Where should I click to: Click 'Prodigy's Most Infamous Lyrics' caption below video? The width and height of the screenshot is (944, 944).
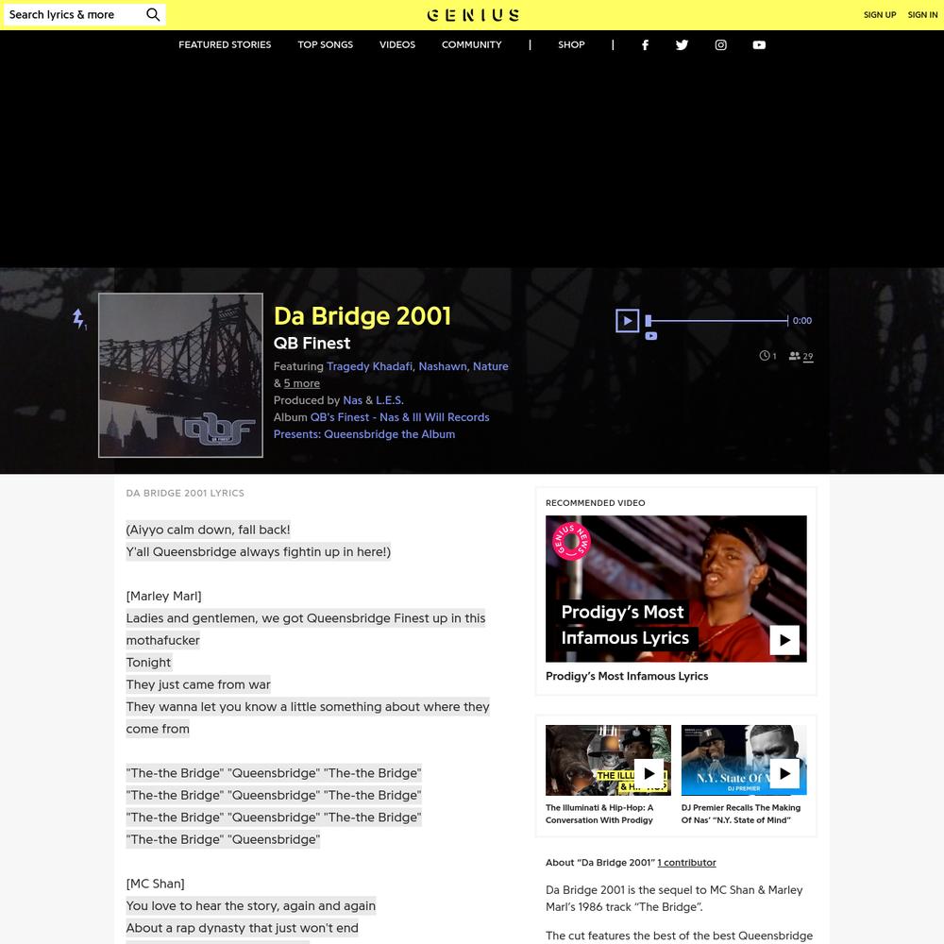click(627, 676)
